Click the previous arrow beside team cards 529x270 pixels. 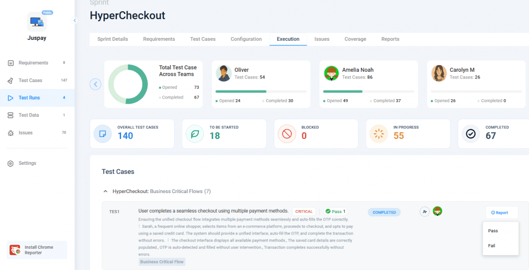[96, 84]
